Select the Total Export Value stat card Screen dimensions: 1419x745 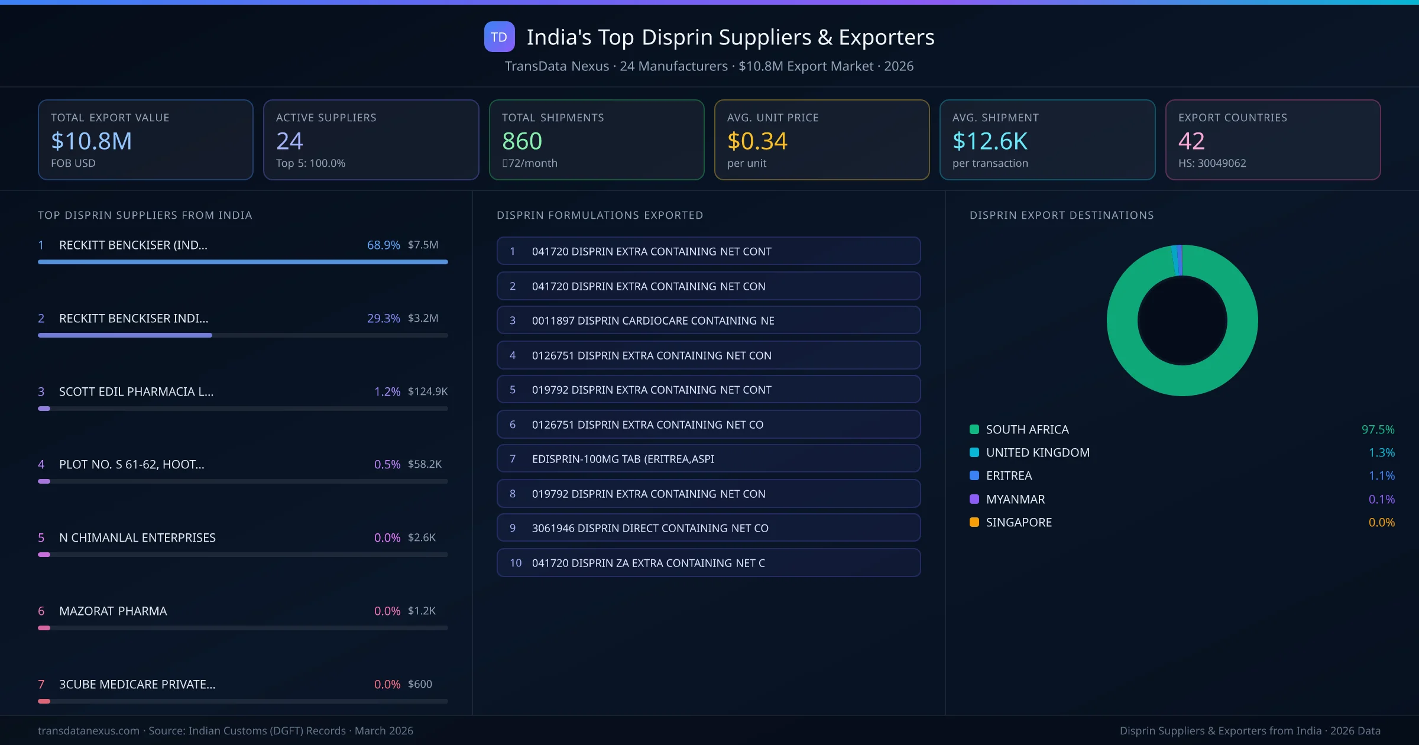(145, 140)
